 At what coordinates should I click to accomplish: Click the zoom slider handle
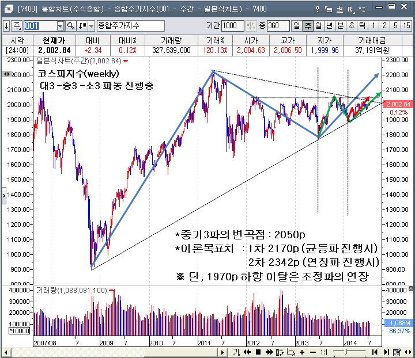(346, 352)
